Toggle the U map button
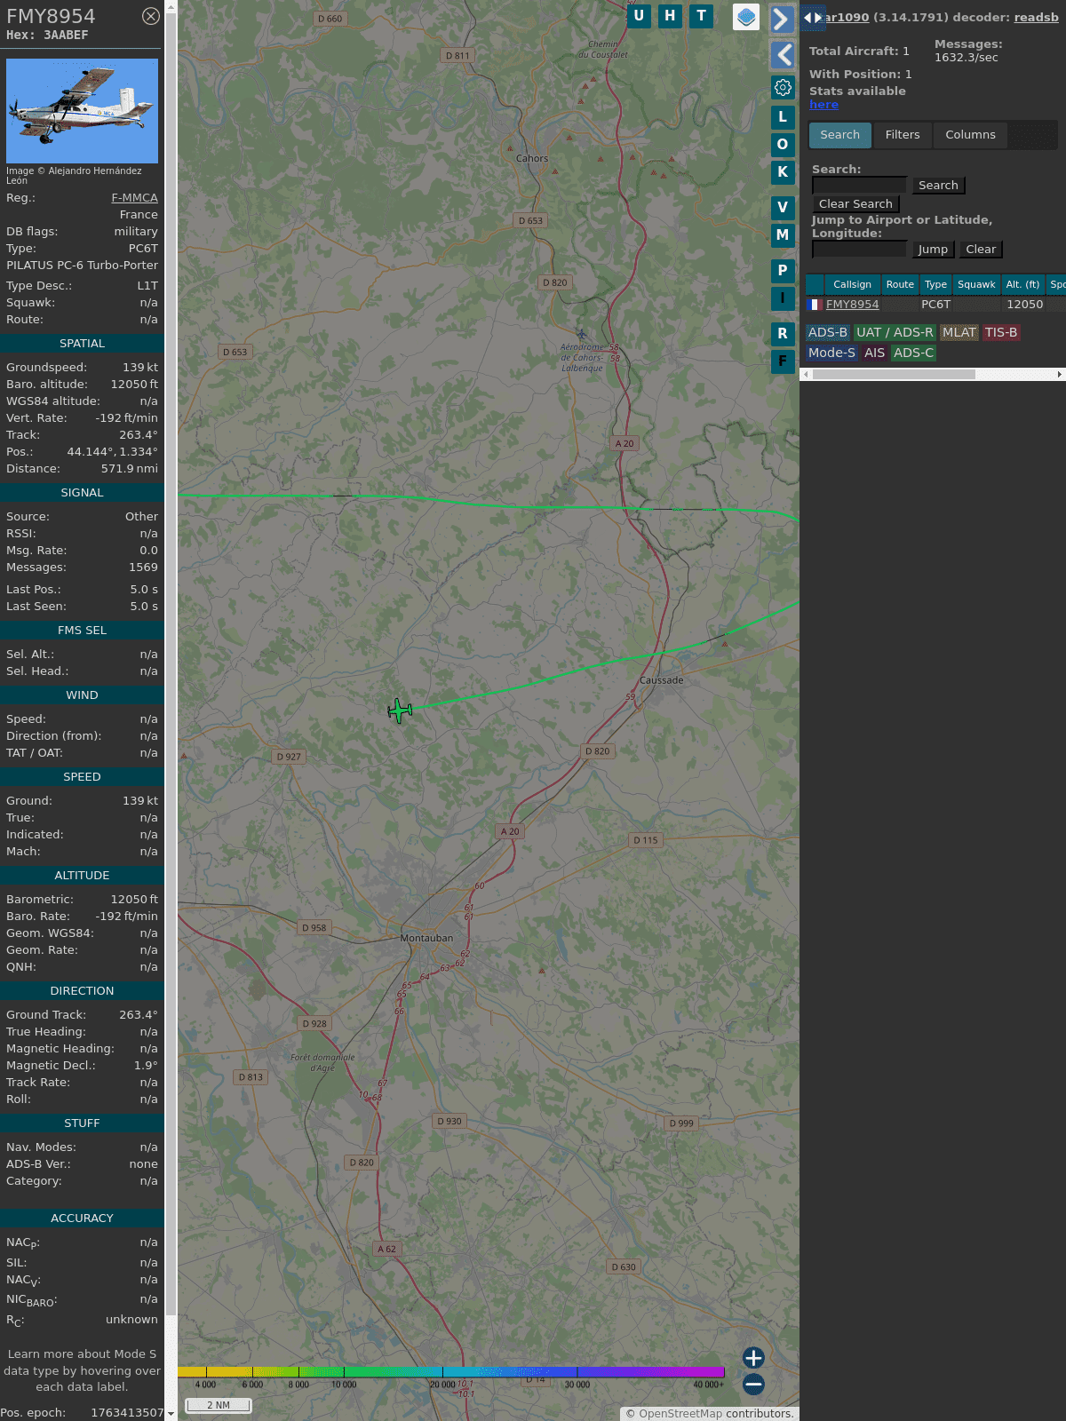The width and height of the screenshot is (1066, 1421). [639, 16]
